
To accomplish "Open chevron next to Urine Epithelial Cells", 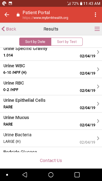I will (x=98, y=104).
